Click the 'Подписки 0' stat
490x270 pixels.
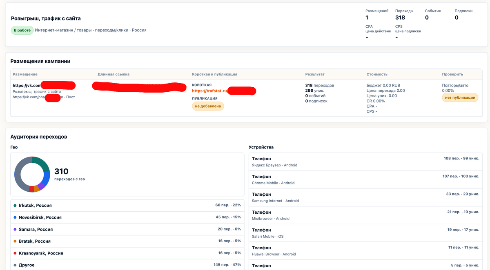[x=463, y=14]
